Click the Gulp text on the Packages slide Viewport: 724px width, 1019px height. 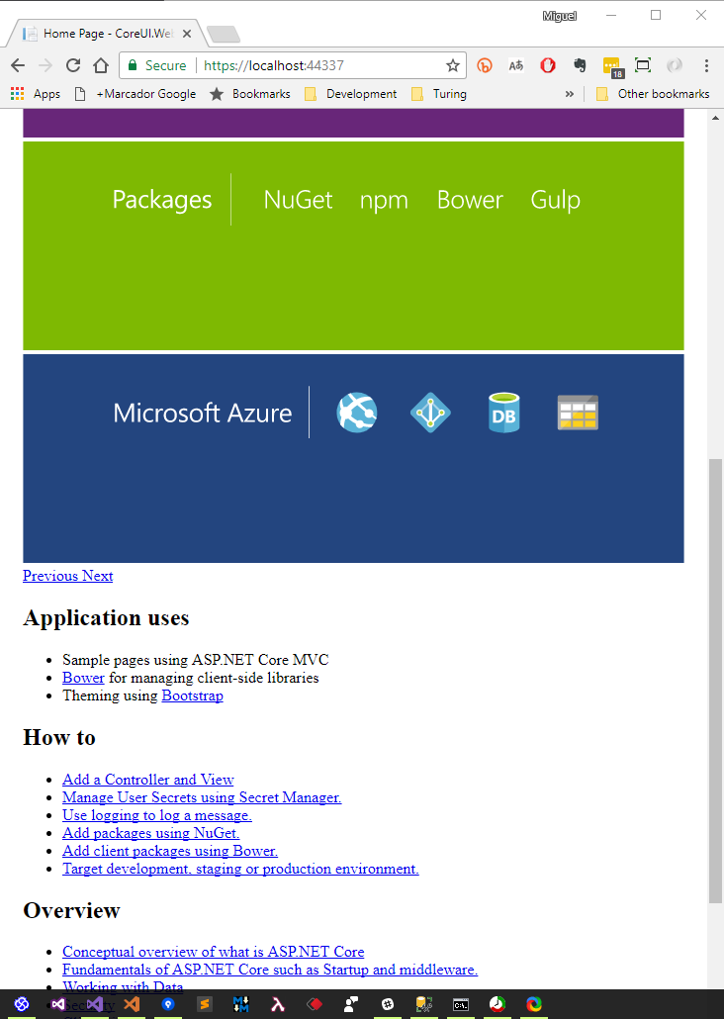(x=556, y=200)
